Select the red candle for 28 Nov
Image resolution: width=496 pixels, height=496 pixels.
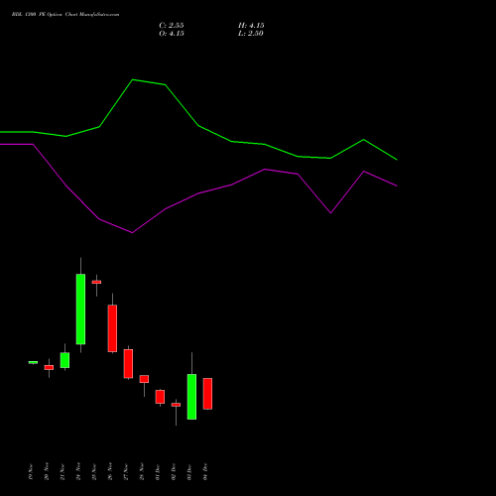(x=144, y=379)
